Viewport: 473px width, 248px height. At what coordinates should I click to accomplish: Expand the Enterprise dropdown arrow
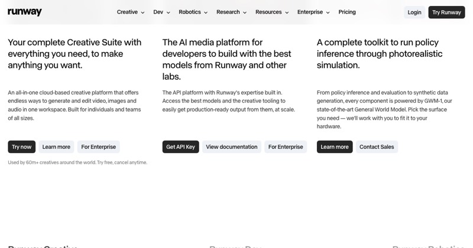pos(328,12)
